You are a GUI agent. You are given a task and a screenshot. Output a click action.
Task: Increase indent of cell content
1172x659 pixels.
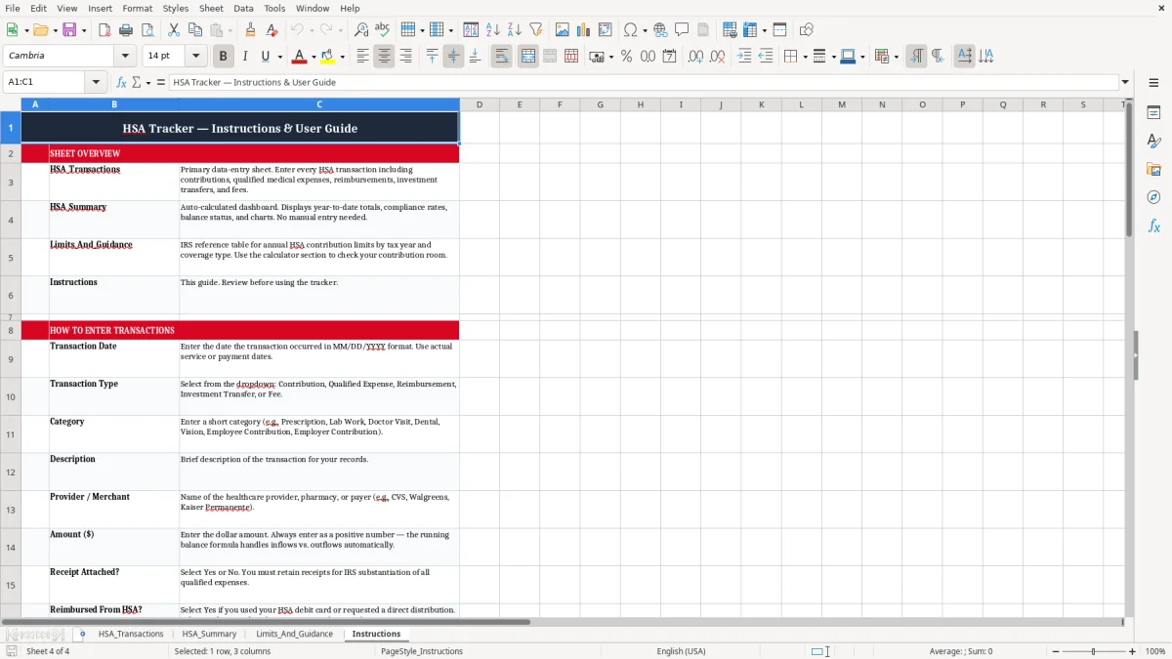tap(743, 57)
